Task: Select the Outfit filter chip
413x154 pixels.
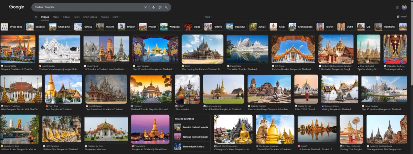Action: click(346, 27)
